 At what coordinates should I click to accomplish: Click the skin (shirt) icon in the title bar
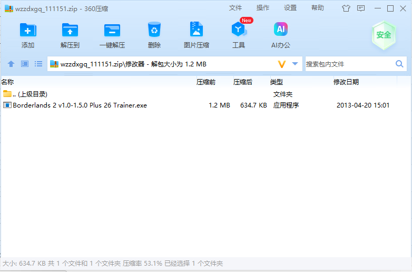point(346,8)
